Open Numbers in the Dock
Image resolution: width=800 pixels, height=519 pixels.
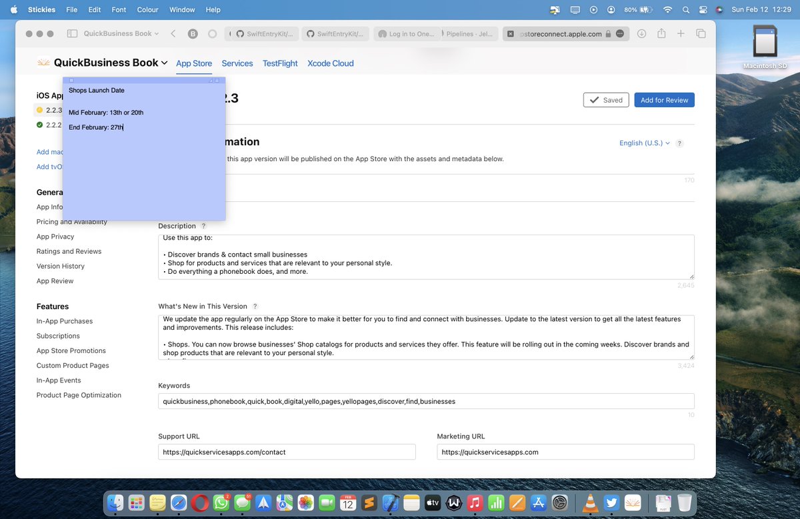pos(496,502)
